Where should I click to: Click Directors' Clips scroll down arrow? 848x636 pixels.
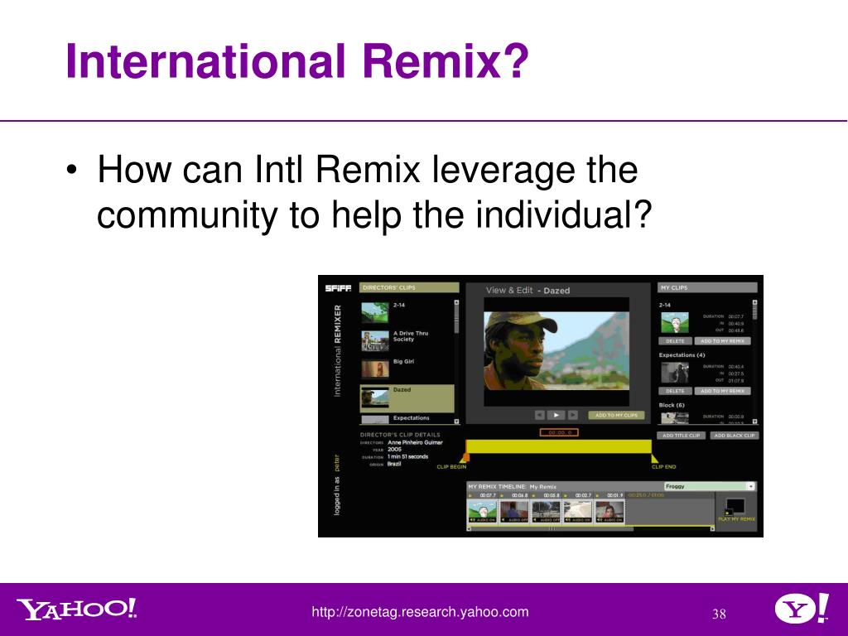click(456, 421)
